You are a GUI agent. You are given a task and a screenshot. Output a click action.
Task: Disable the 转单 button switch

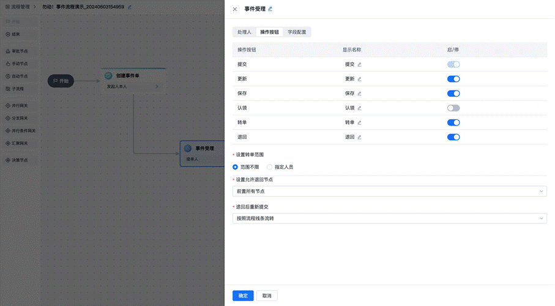tap(453, 122)
